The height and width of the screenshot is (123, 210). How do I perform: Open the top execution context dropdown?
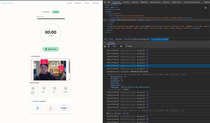pos(115,46)
